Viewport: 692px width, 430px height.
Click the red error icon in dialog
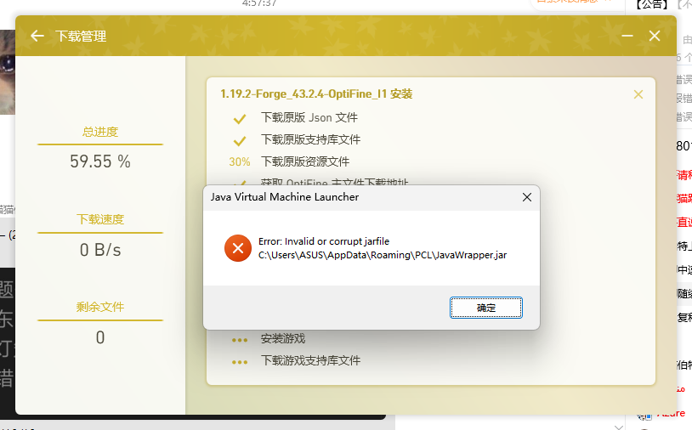[238, 248]
